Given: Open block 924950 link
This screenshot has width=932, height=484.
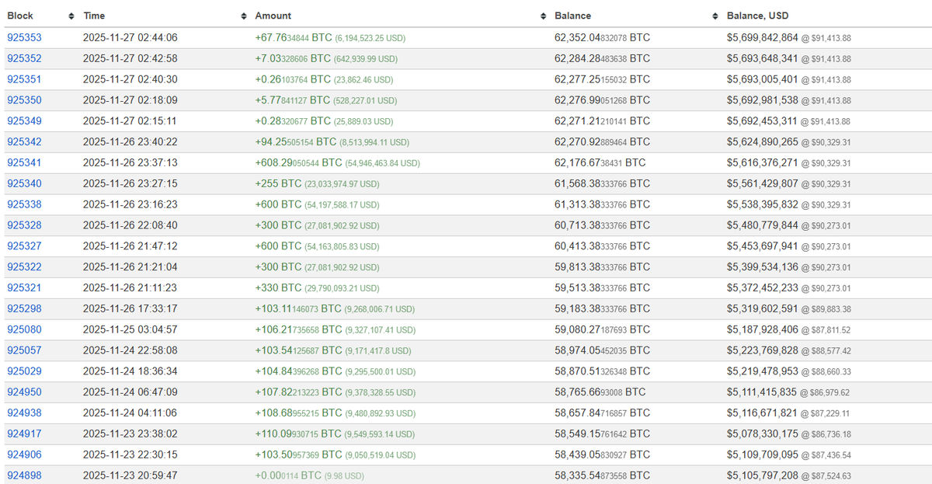Looking at the screenshot, I should [x=24, y=392].
